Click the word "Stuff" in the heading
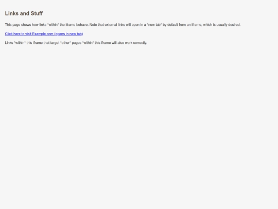The height and width of the screenshot is (209, 278). [37, 13]
